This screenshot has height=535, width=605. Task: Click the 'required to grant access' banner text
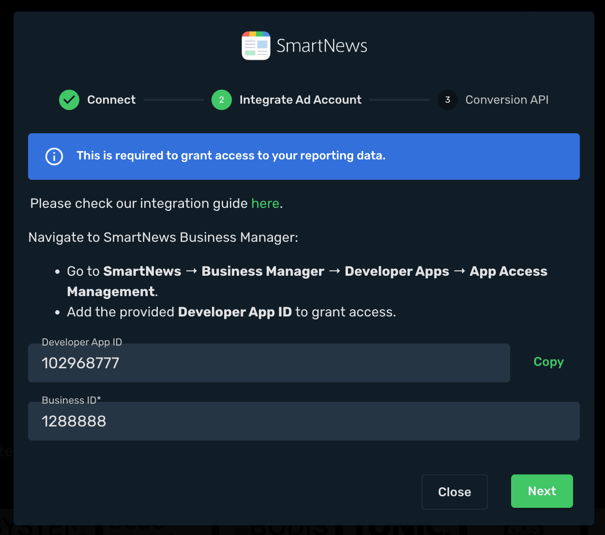coord(231,156)
